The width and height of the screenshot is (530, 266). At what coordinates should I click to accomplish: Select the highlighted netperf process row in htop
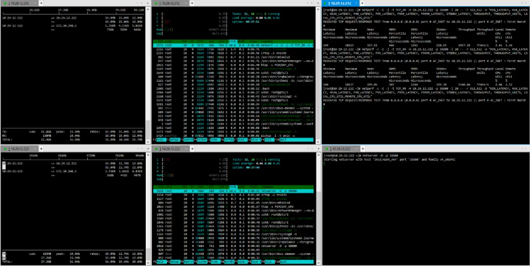tap(233, 45)
